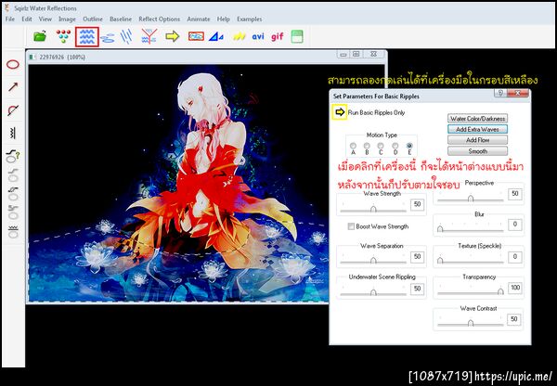Click dialog help question mark button
Screen dimensions: 557x386
pos(500,94)
